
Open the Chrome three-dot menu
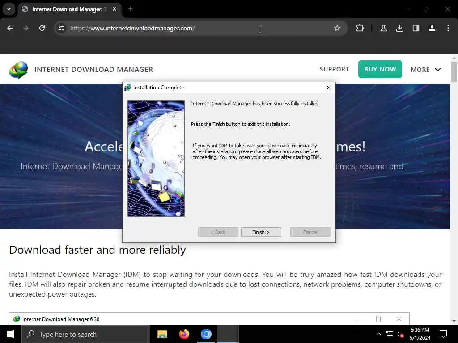pos(448,28)
